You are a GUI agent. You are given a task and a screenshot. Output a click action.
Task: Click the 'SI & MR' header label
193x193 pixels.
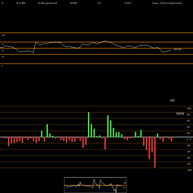pyautogui.click(x=20, y=3)
